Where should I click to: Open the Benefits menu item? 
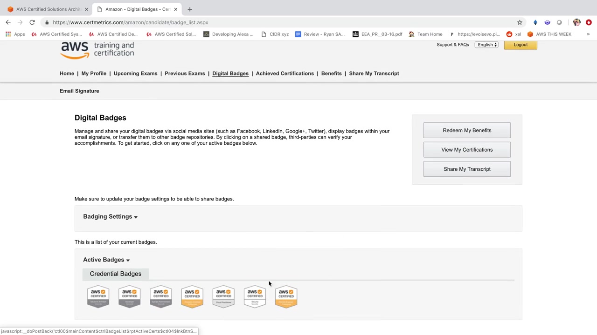coord(332,74)
